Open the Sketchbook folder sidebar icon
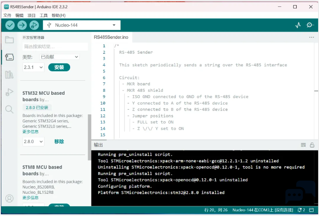Viewport: 319px width, 216px height. (x=9, y=40)
